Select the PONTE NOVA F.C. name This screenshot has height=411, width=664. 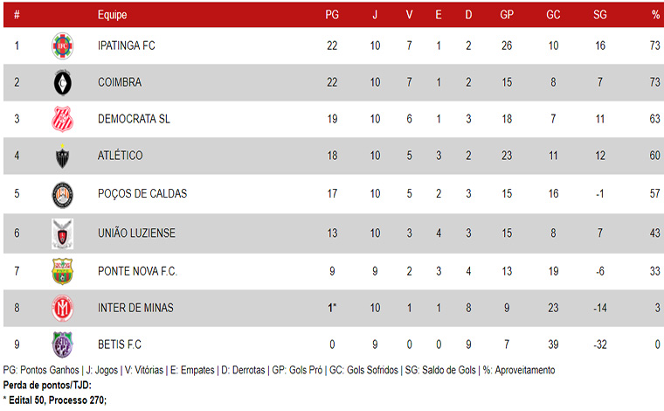(x=137, y=271)
